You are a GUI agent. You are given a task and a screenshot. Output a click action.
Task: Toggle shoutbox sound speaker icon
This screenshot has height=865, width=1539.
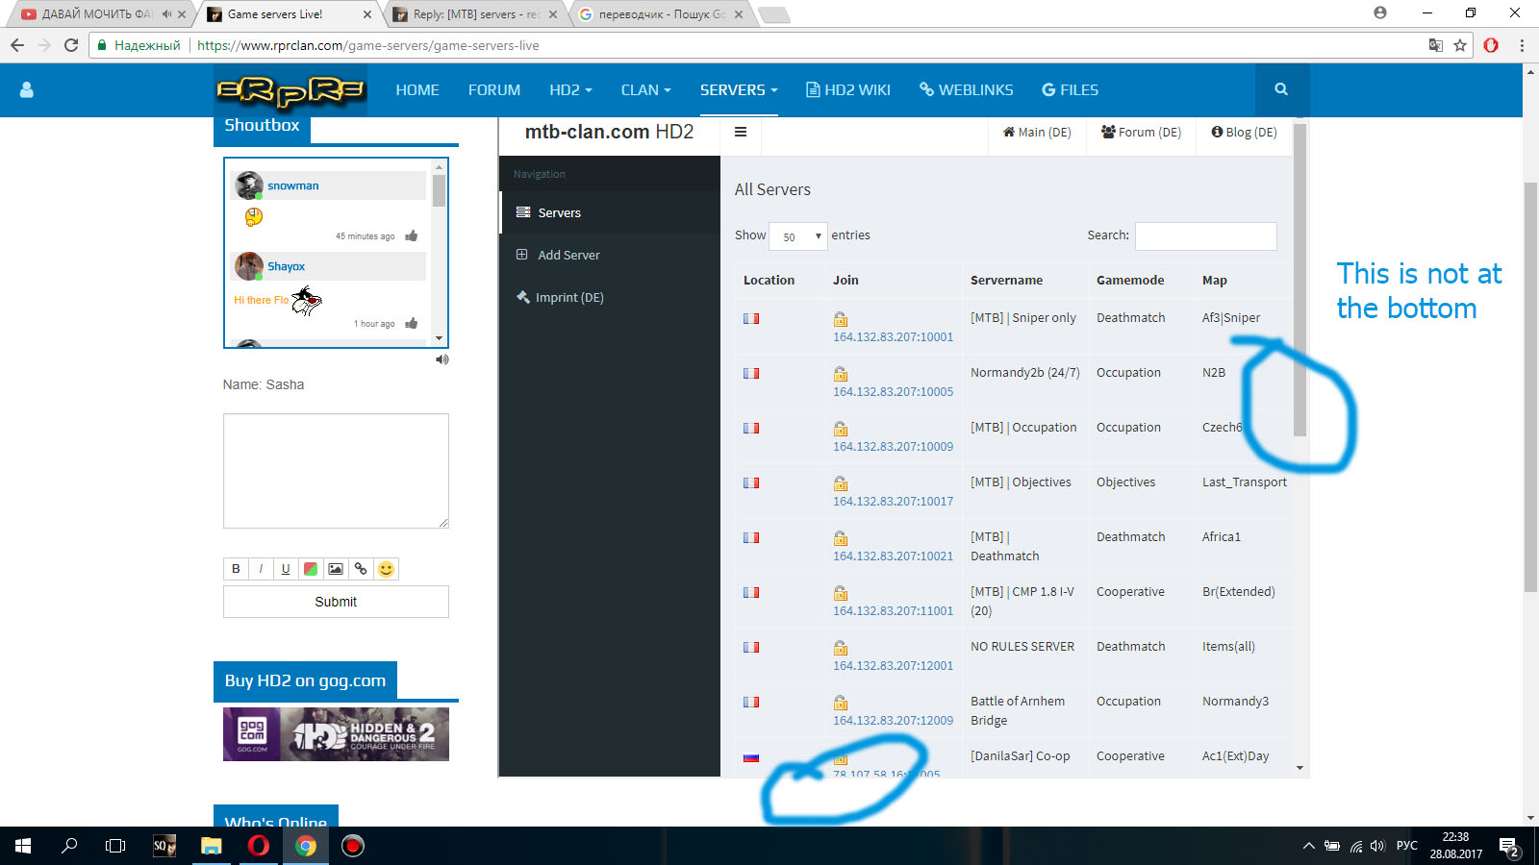pyautogui.click(x=442, y=359)
